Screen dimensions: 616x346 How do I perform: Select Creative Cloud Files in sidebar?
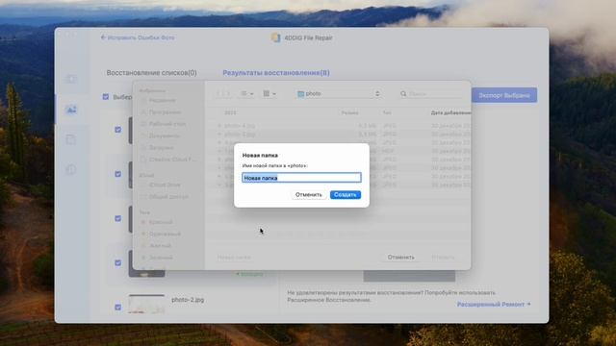pyautogui.click(x=172, y=160)
